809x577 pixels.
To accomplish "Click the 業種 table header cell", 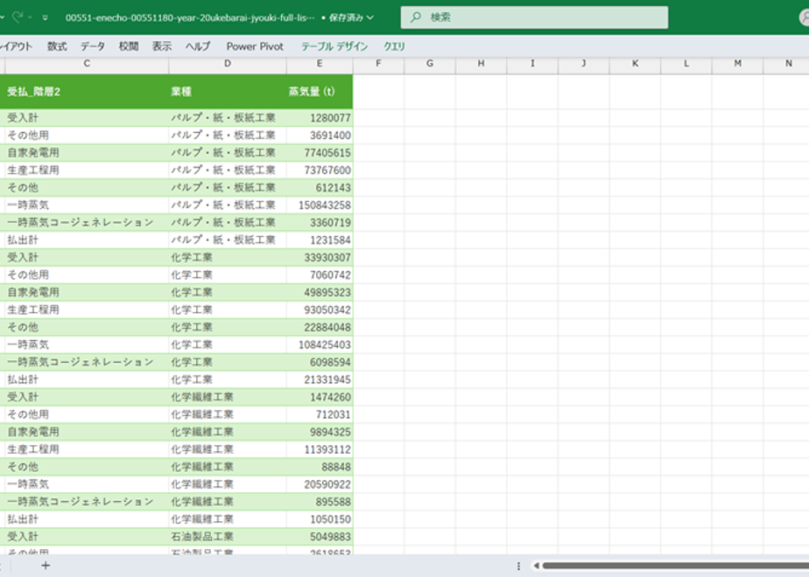I will 228,92.
